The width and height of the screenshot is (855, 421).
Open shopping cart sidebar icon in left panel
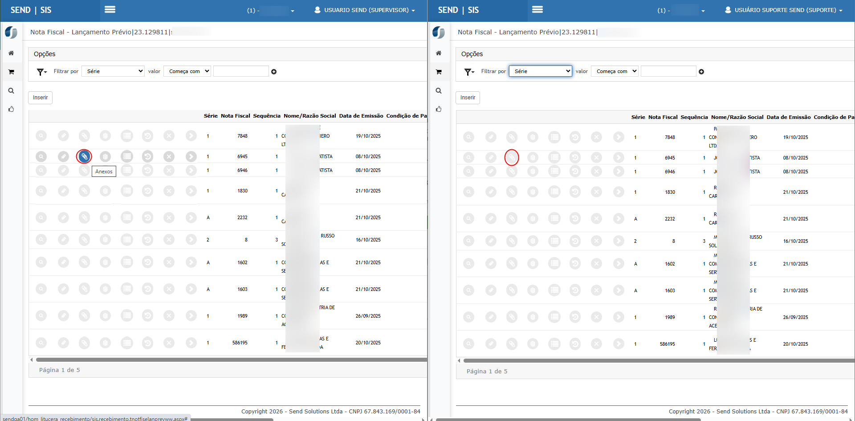coord(11,72)
